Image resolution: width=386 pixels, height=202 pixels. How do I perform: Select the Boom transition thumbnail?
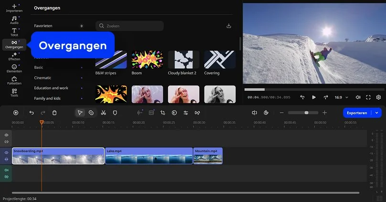(x=147, y=60)
